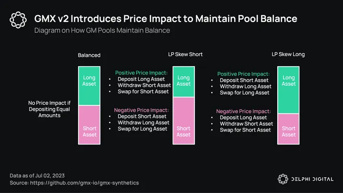Click the Short Asset segment of LP Skew Short bar

coord(184,121)
